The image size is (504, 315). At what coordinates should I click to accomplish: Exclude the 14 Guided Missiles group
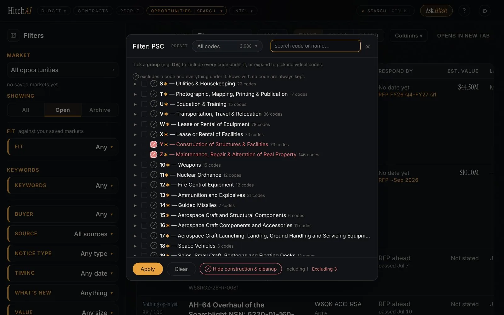point(154,205)
